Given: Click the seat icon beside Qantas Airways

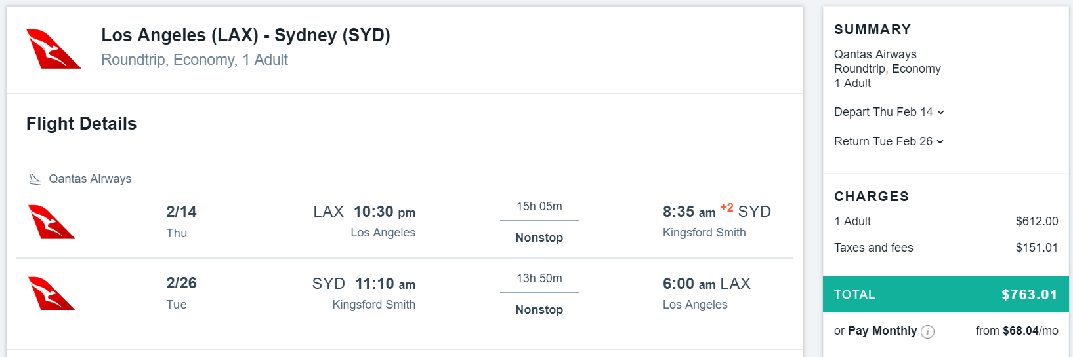Looking at the screenshot, I should coord(35,179).
